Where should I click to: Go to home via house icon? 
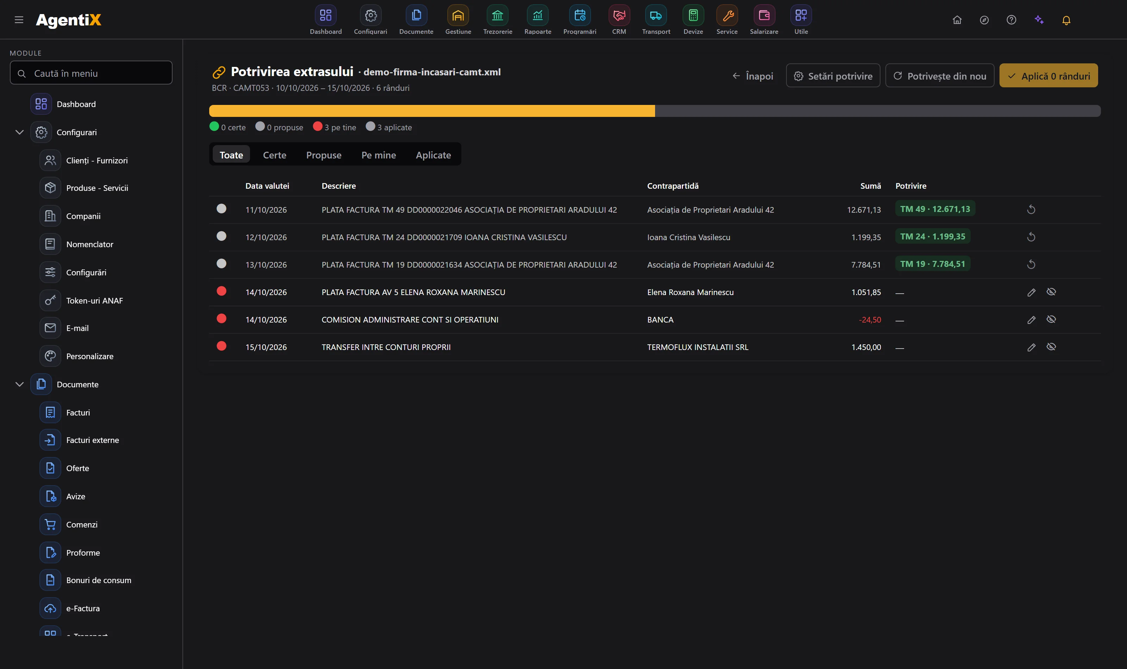(957, 20)
